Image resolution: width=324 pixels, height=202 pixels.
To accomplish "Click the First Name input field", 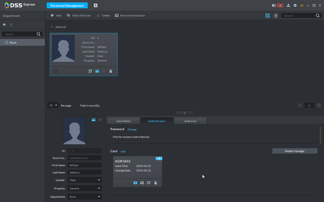I will [x=84, y=165].
